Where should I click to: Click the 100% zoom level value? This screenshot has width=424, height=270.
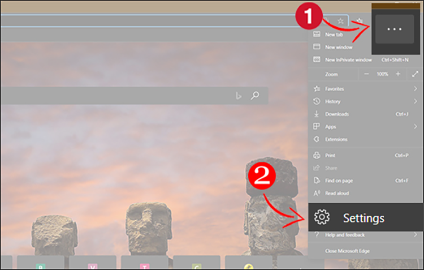click(x=382, y=74)
